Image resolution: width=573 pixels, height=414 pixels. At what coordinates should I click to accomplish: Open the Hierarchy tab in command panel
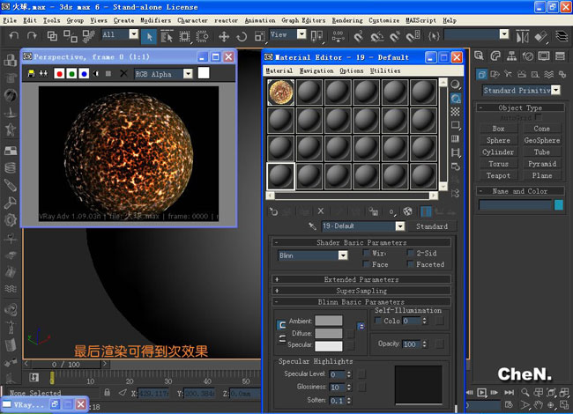(x=511, y=55)
